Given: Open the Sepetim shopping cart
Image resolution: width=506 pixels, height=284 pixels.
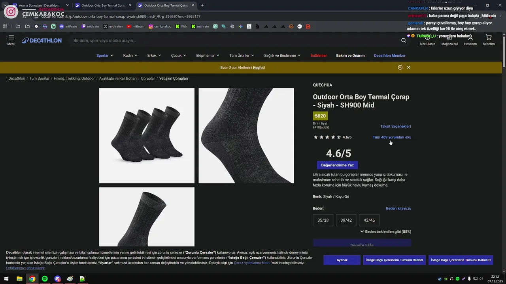Looking at the screenshot, I should point(489,40).
